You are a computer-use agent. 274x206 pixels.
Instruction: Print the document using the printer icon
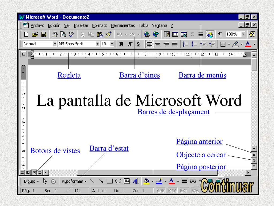55,34
